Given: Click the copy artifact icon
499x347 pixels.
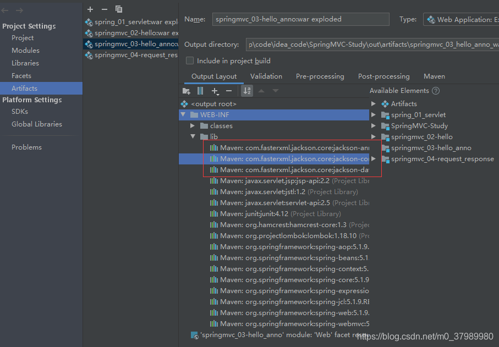Looking at the screenshot, I should pos(119,9).
